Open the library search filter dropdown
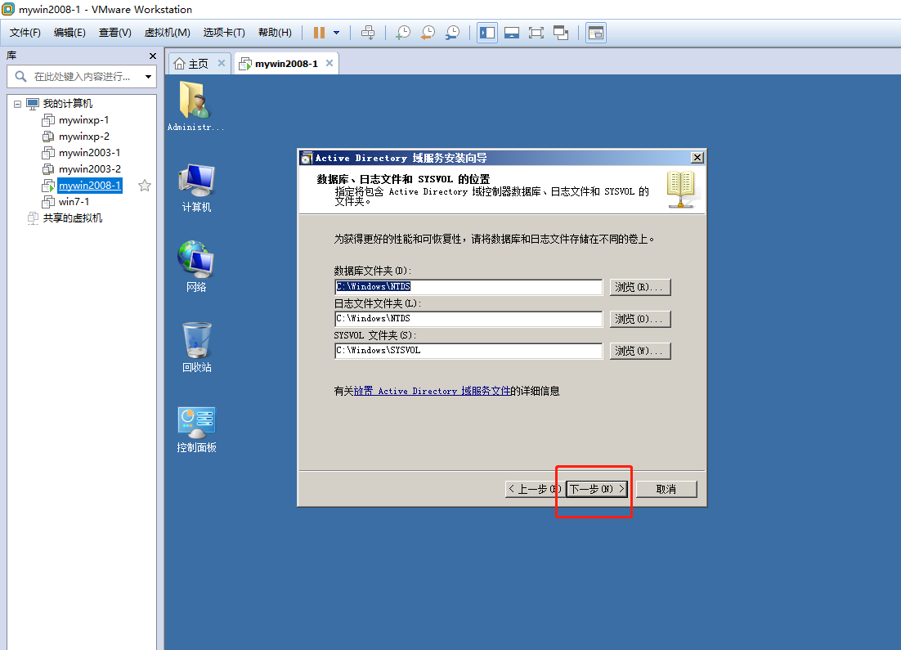This screenshot has height=650, width=901. [x=148, y=76]
